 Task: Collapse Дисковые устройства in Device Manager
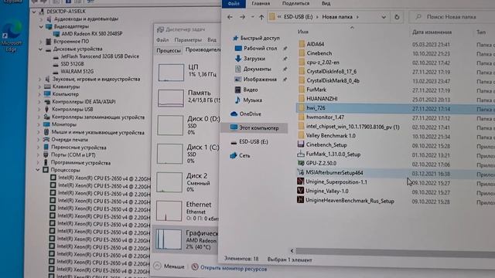[x=41, y=49]
